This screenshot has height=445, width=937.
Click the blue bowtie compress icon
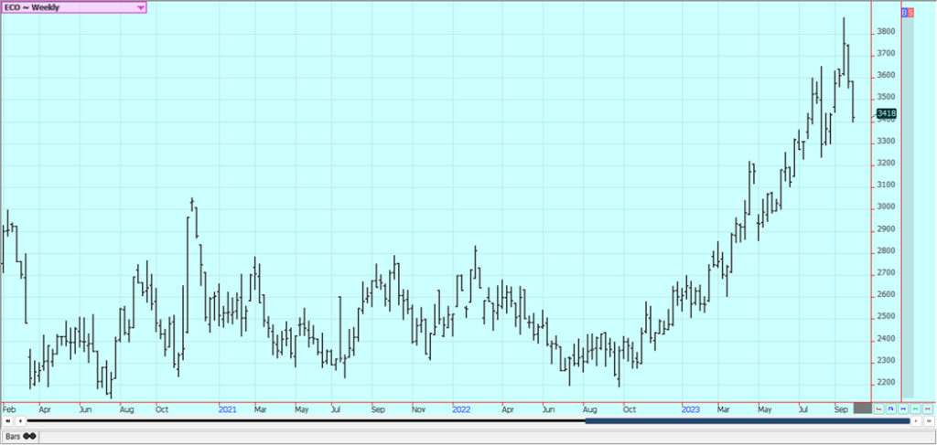[903, 408]
